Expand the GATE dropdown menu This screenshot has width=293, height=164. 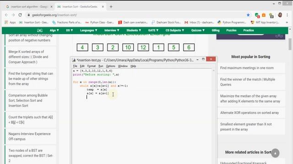click(x=153, y=31)
